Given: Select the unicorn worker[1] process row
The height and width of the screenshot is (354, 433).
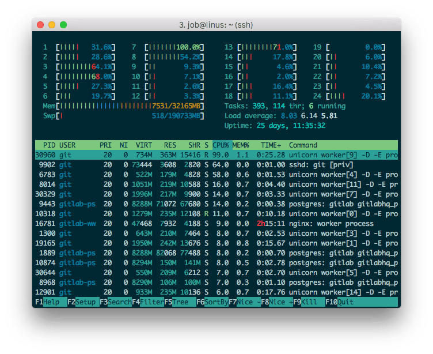Looking at the screenshot, I should (216, 243).
